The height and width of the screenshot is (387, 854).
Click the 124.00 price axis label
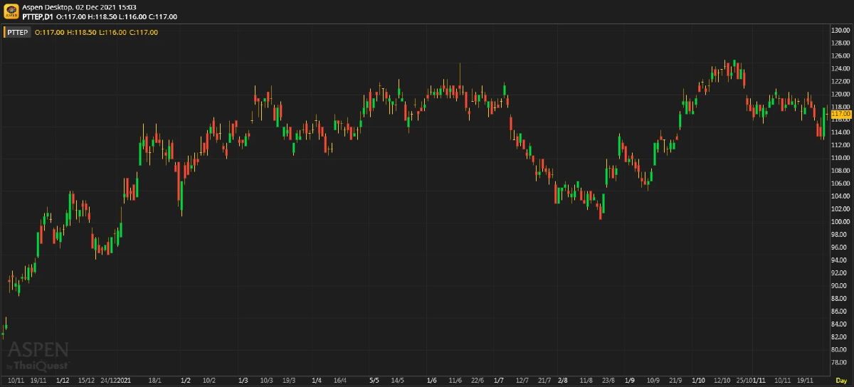(x=841, y=69)
